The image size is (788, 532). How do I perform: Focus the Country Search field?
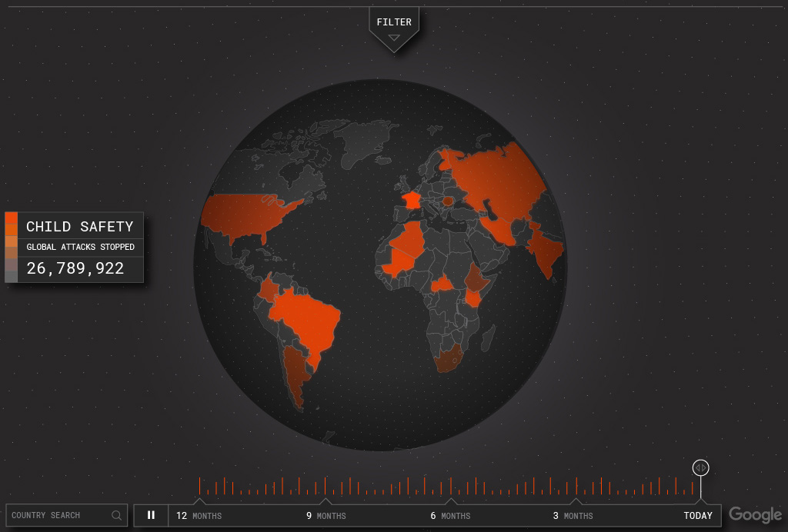58,515
